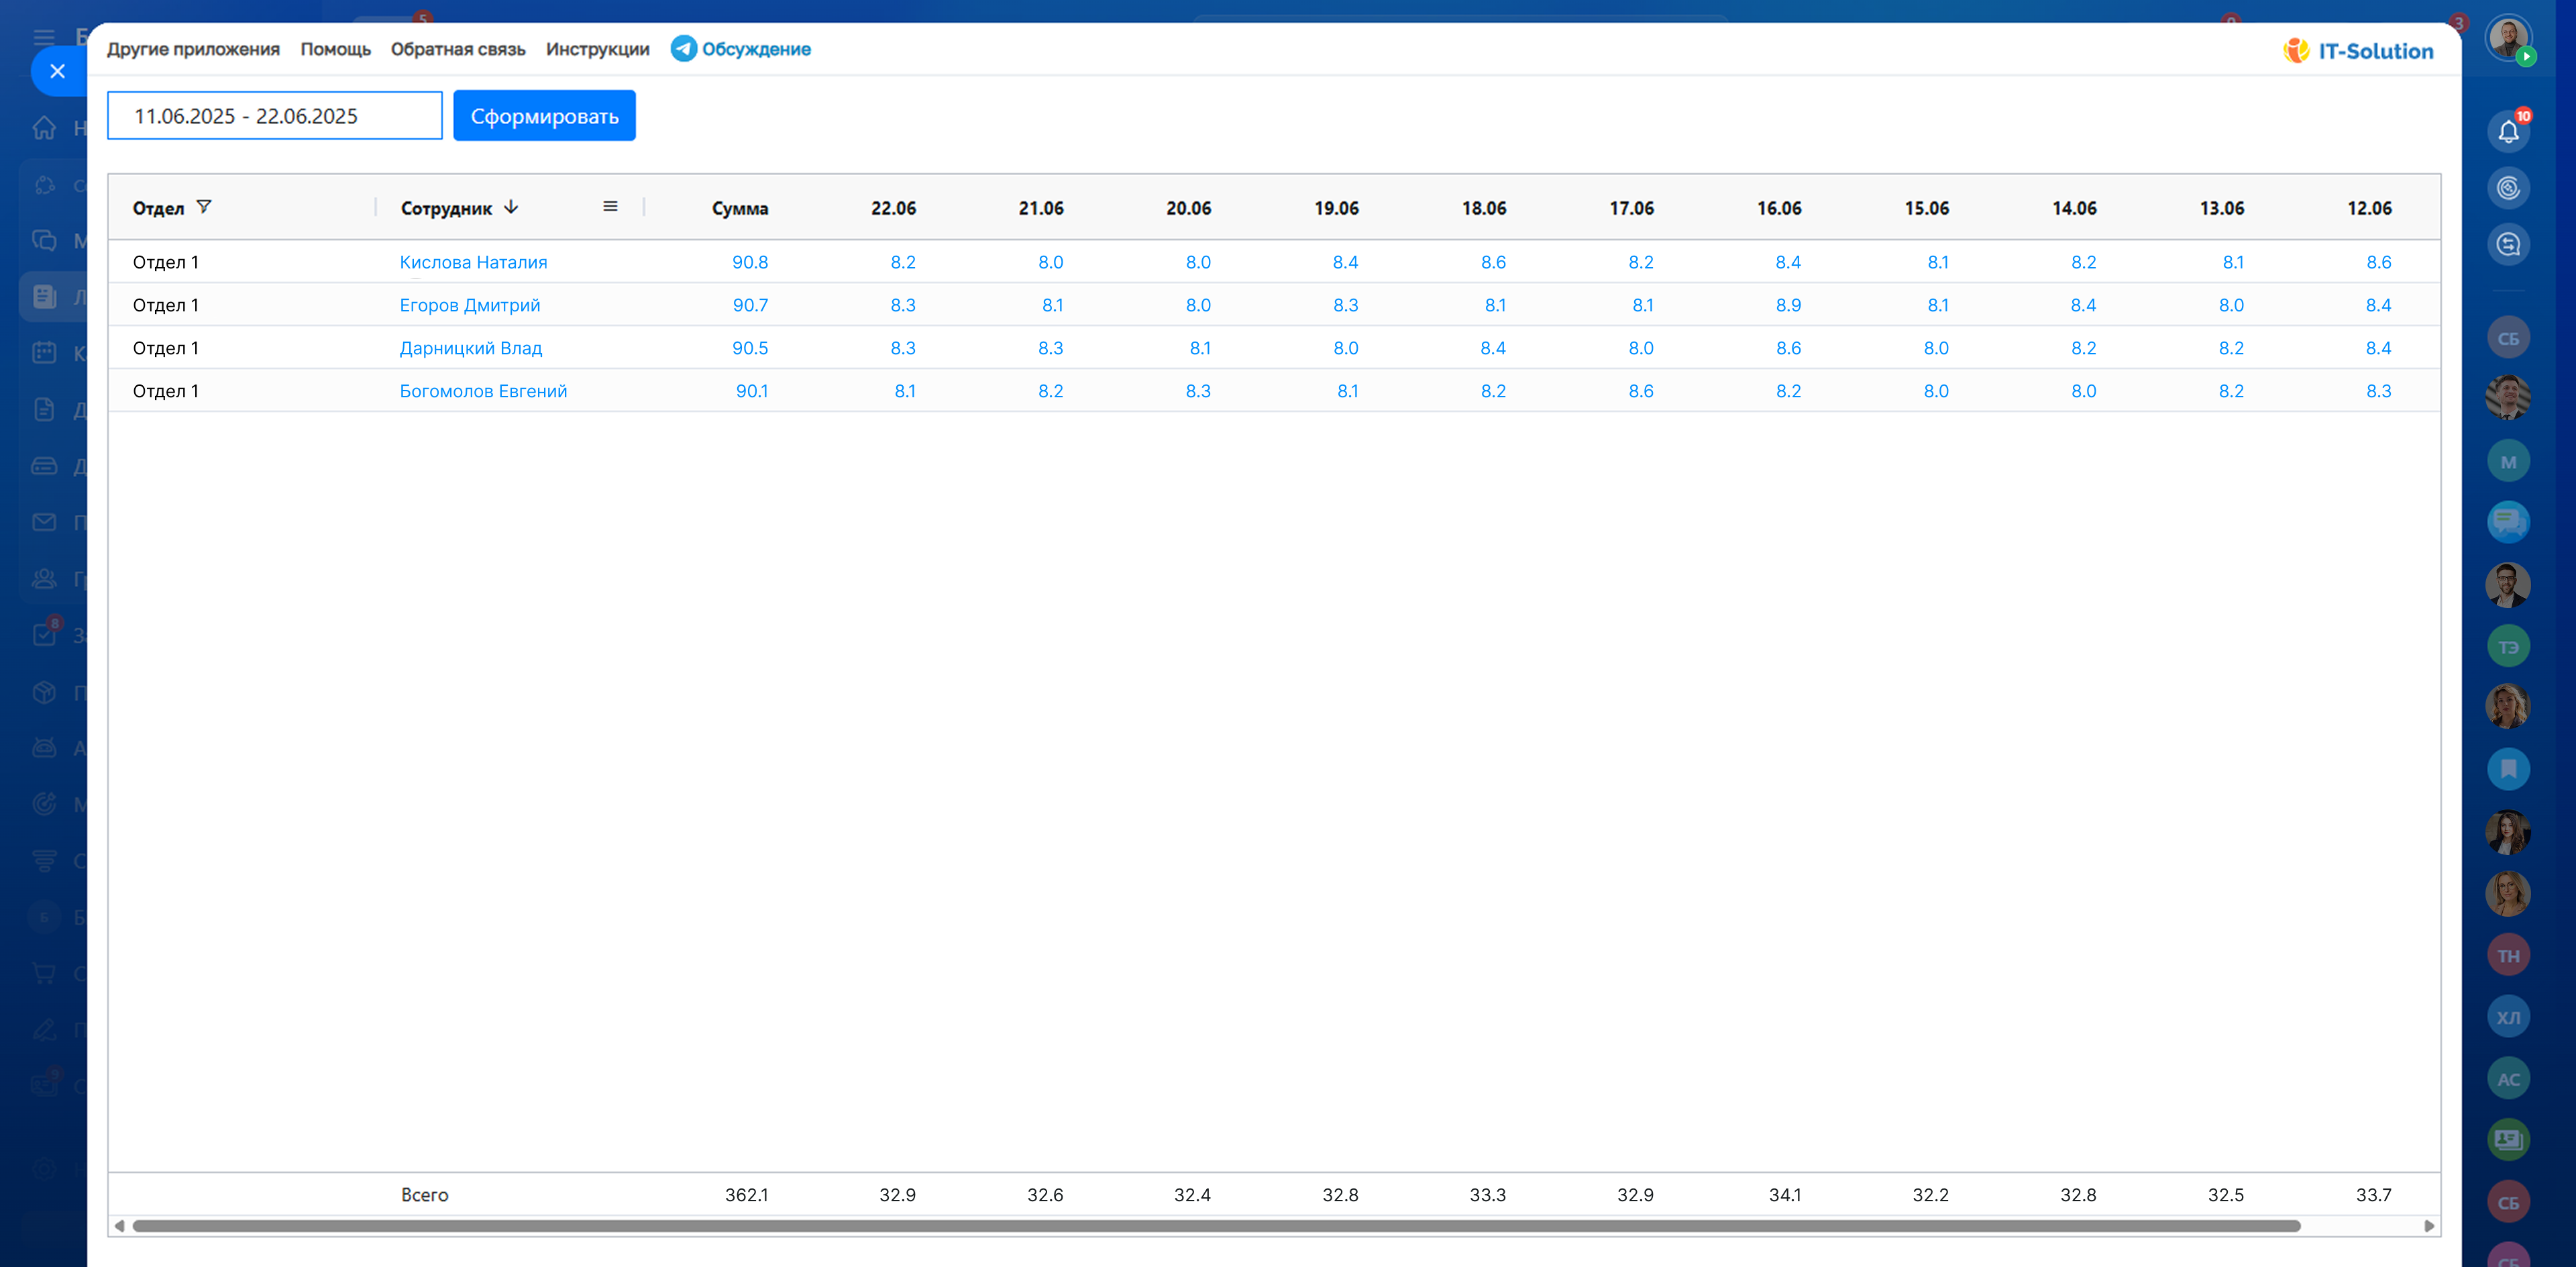This screenshot has height=1267, width=2576.
Task: Open the chat bubbles icon in right sidebar
Action: [2507, 521]
